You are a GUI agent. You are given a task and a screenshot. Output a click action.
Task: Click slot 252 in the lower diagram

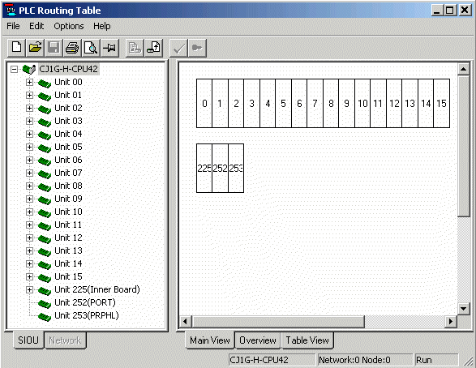tap(220, 168)
